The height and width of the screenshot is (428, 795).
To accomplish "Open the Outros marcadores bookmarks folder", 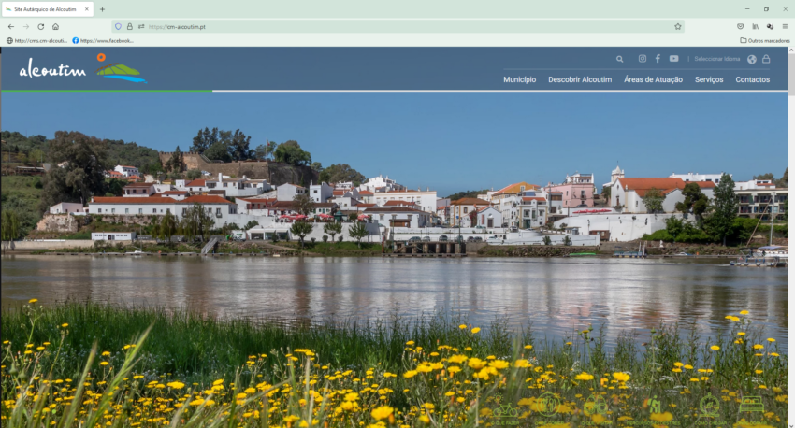I will [x=764, y=40].
